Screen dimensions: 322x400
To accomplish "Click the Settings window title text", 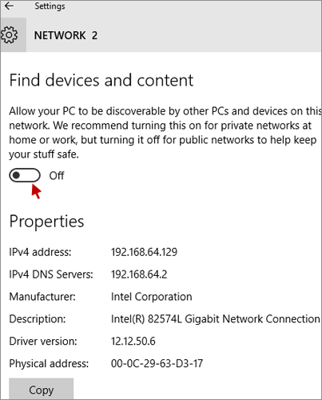I will pyautogui.click(x=50, y=6).
